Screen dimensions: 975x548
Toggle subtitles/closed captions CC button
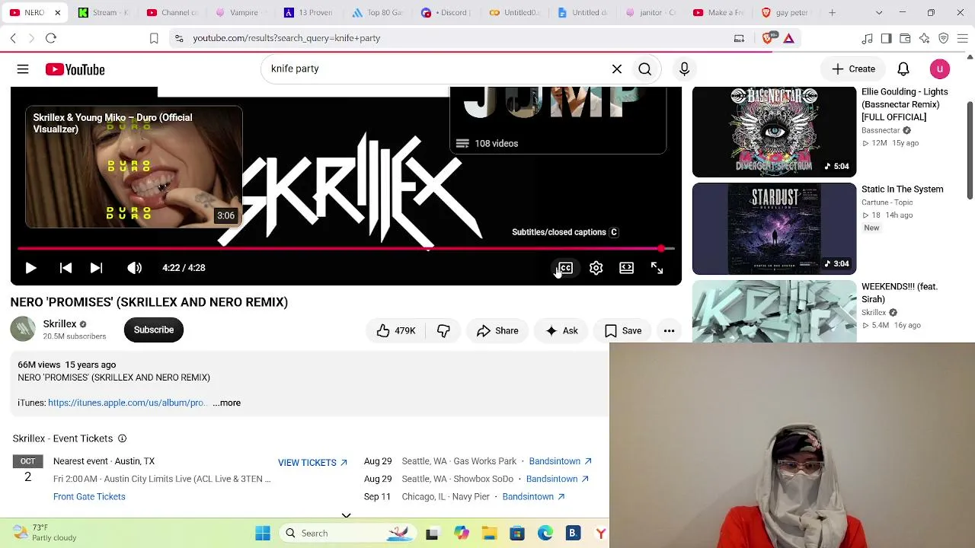click(565, 268)
